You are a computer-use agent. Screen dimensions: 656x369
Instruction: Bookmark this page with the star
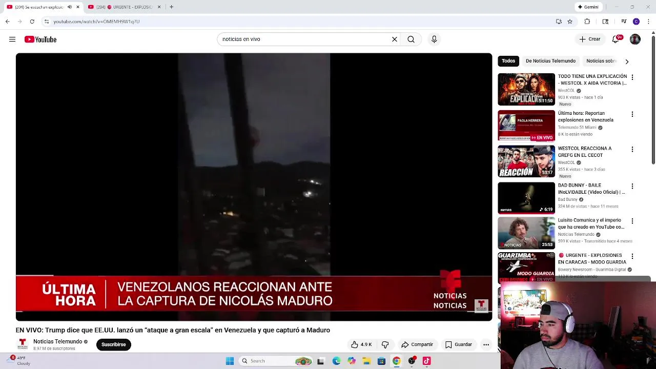(570, 22)
